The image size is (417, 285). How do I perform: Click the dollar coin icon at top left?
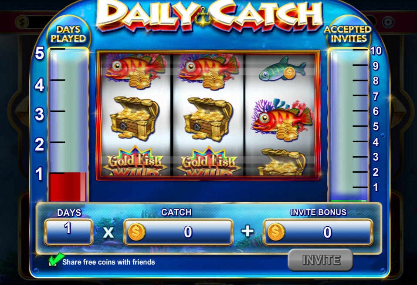tap(22, 22)
